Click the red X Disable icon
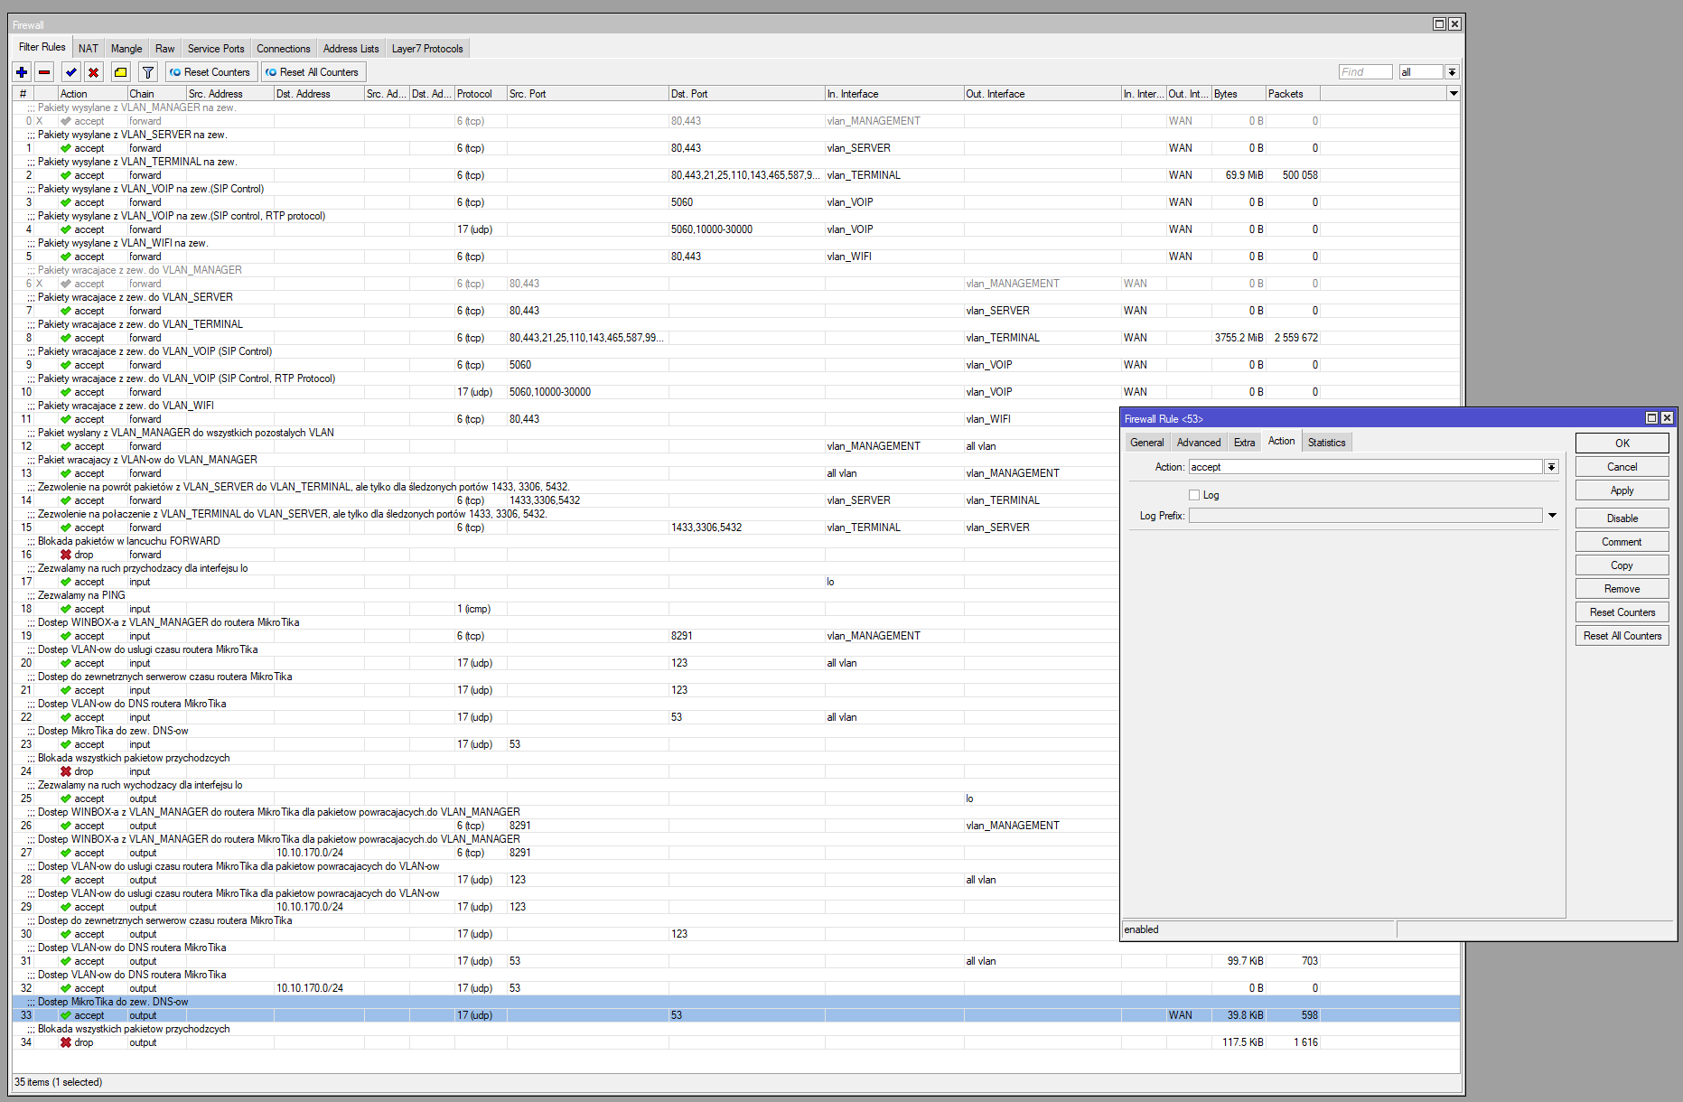Viewport: 1683px width, 1102px height. click(93, 72)
